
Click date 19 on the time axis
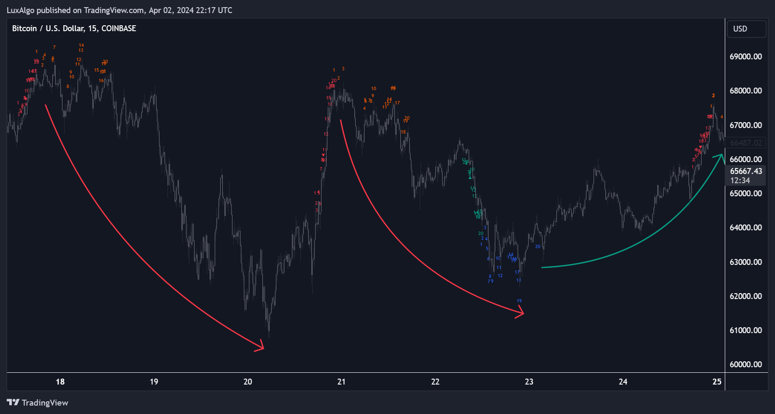click(x=154, y=382)
